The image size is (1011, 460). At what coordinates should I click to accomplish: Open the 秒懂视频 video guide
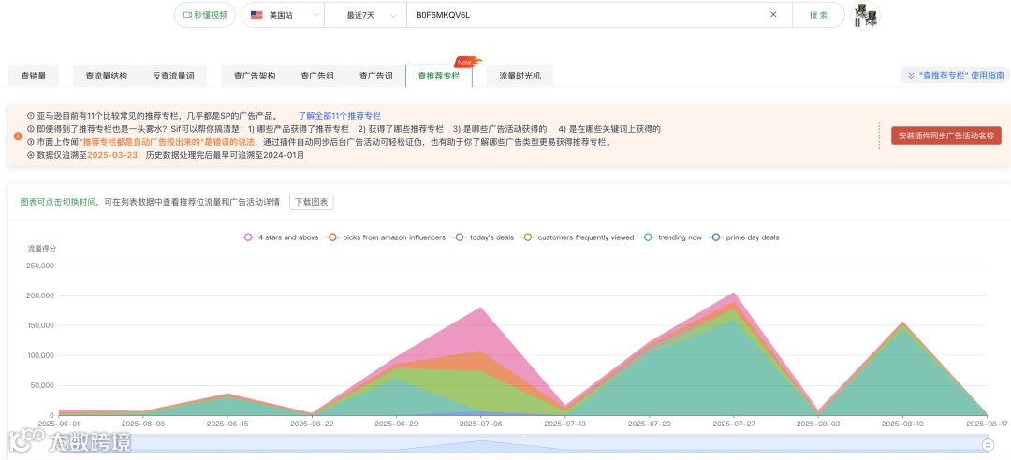tap(205, 15)
